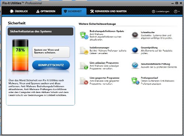Click the Bedrohungsdefinitionen Update shield icon
Viewport: 184px width, 136px height.
click(84, 35)
